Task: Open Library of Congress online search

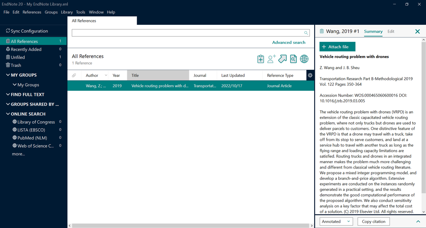Action: tap(36, 122)
